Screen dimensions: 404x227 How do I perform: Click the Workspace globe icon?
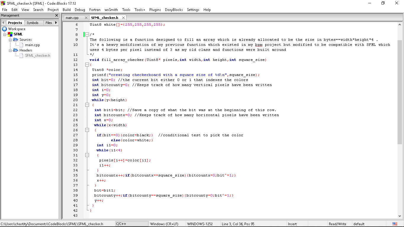pos(4,29)
